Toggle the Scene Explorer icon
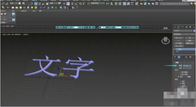The height and width of the screenshot is (107, 196). [116, 4]
